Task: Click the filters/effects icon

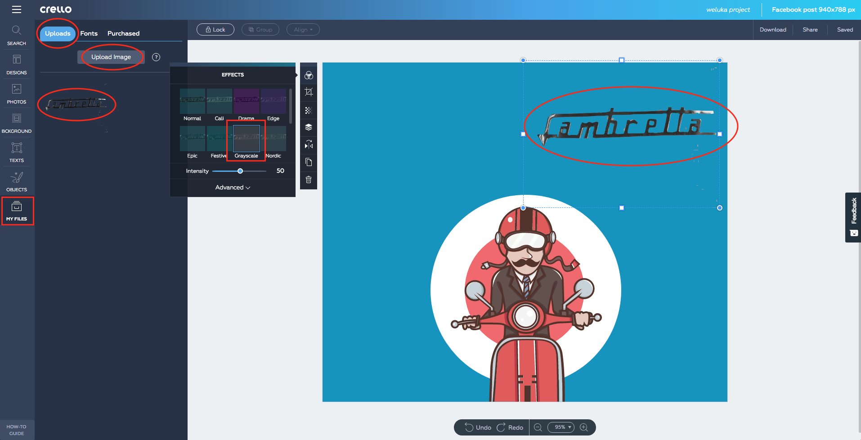Action: click(x=309, y=75)
